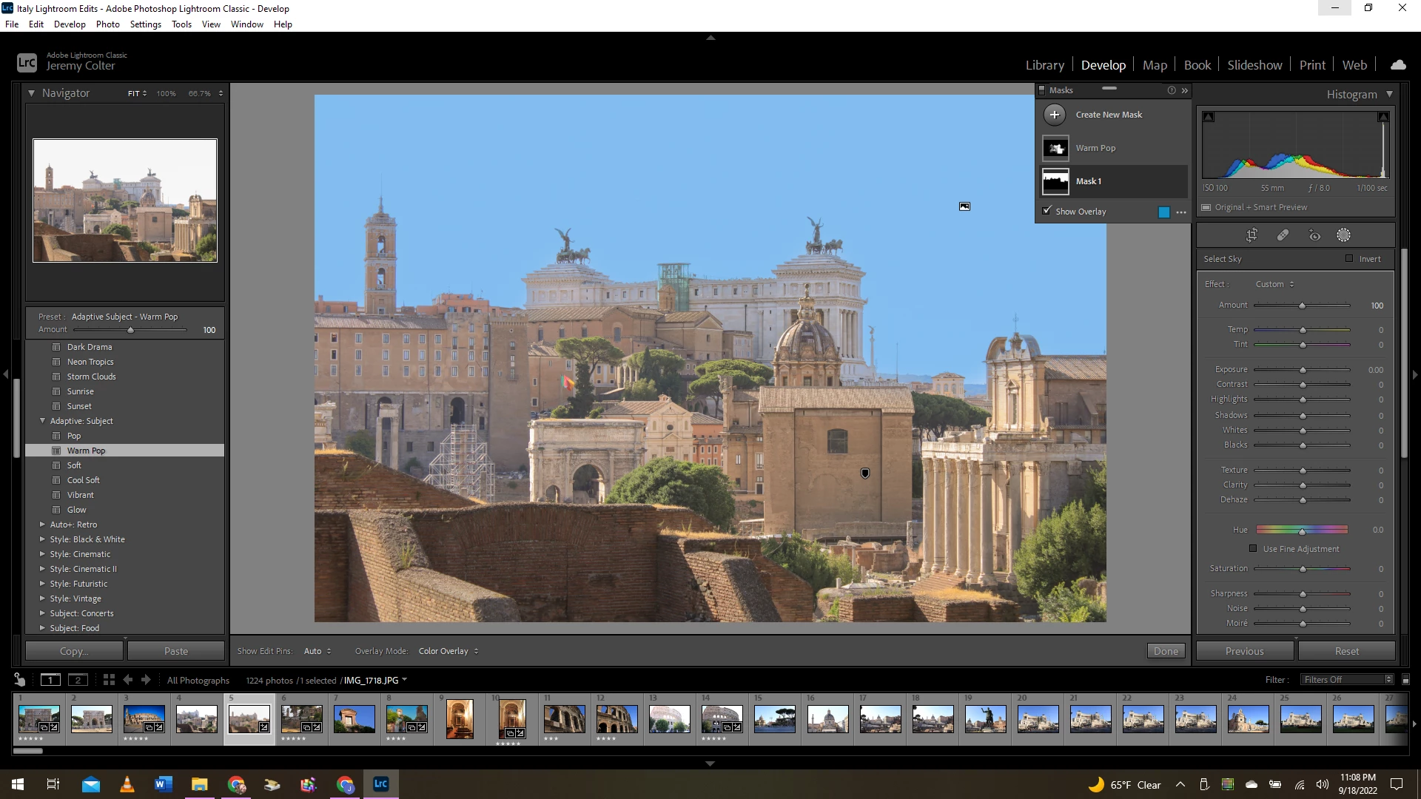
Task: Click the highlight clipping indicator in Histogram
Action: [1383, 117]
